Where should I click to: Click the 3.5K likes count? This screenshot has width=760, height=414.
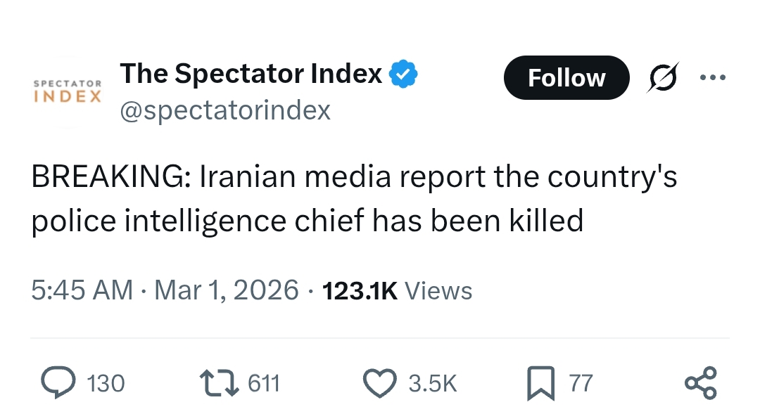[x=433, y=383]
